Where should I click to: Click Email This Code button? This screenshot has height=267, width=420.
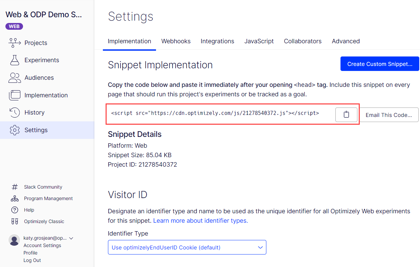coord(389,115)
